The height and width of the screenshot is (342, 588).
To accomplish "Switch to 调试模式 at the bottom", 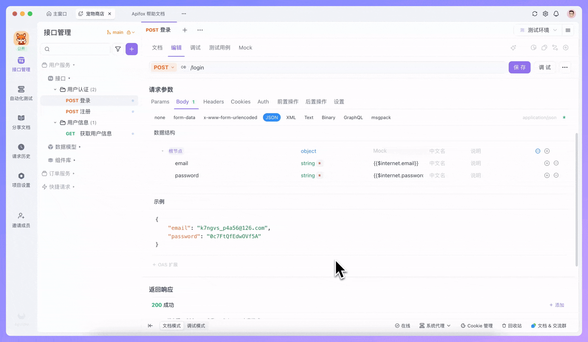I will tap(196, 326).
